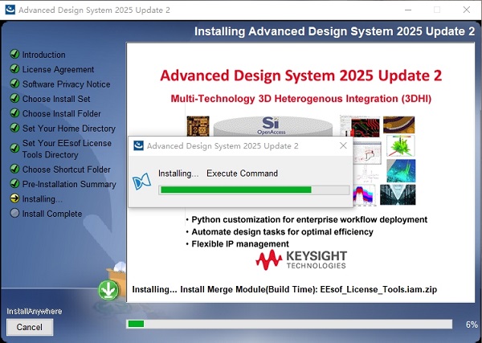Click the checkmark icon next to License Agreement
This screenshot has height=343, width=482.
point(14,69)
